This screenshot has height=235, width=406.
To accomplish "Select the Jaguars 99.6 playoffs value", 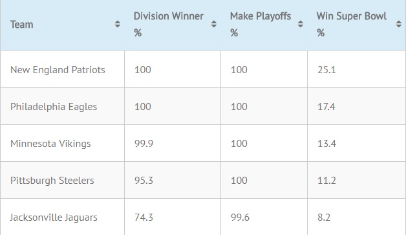I will pos(240,218).
